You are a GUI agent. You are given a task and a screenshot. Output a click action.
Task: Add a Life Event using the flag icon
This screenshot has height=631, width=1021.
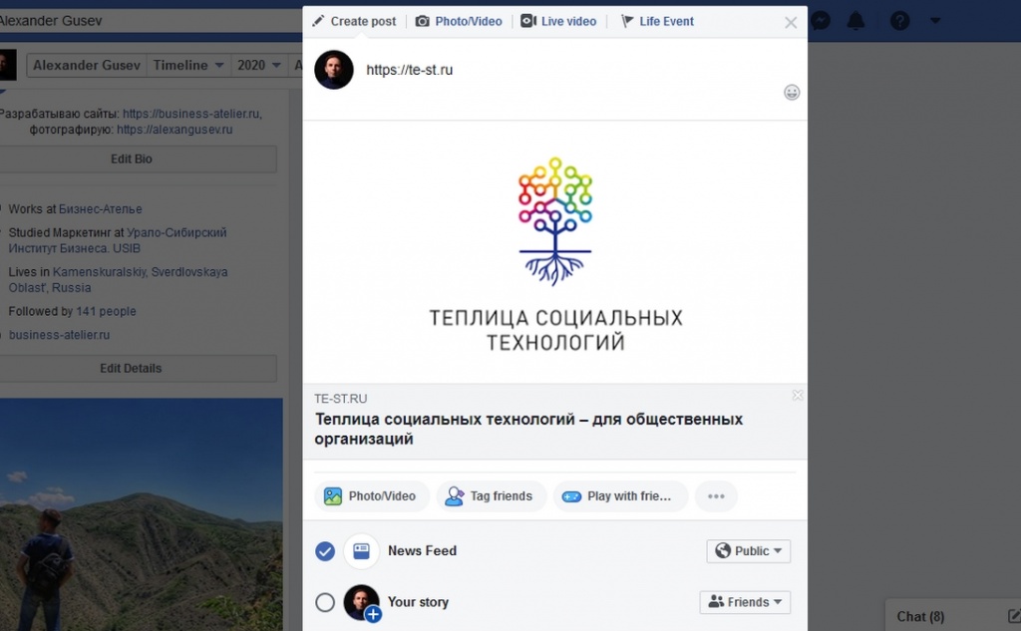click(x=657, y=20)
